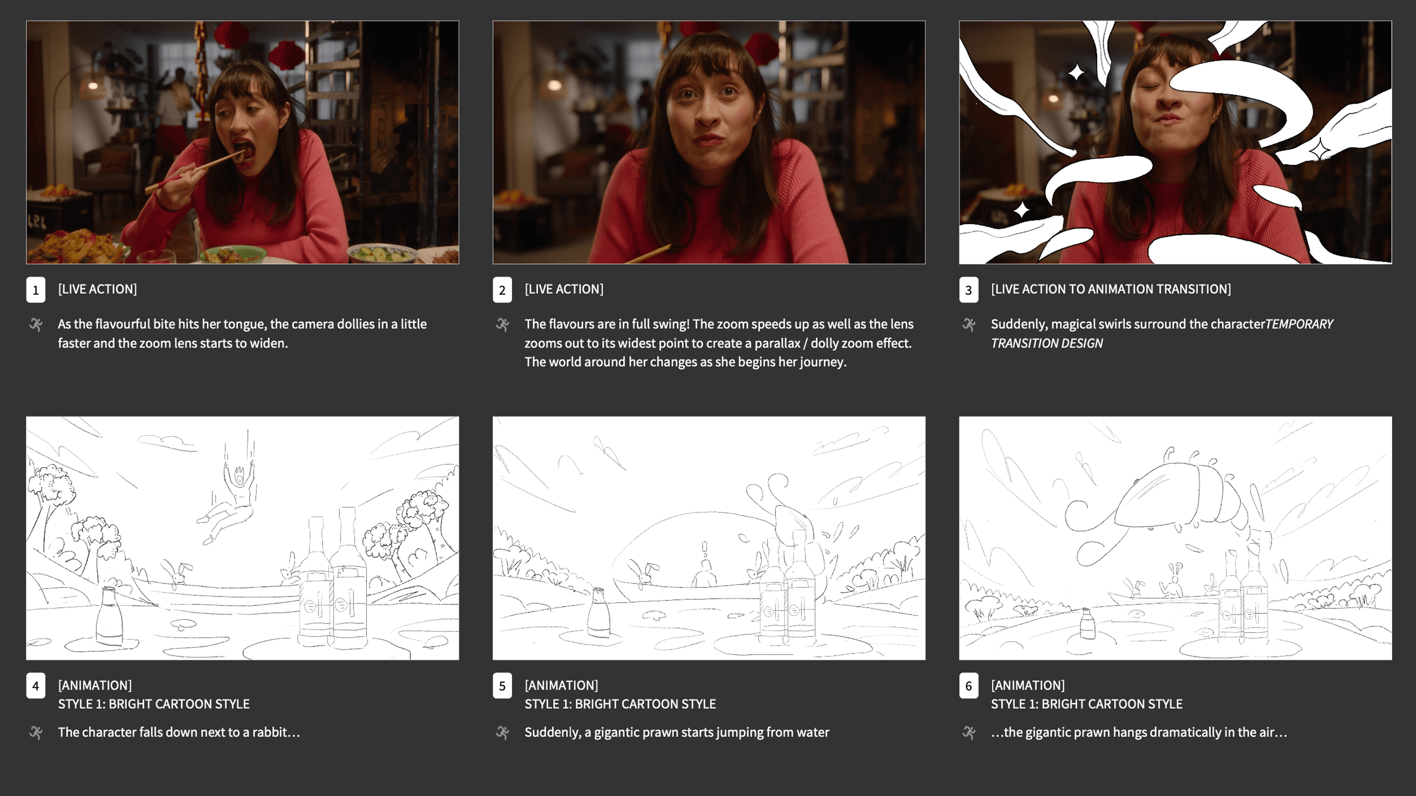The image size is (1416, 796).
Task: Open the prawn jumping from water sketch
Action: pyautogui.click(x=709, y=538)
